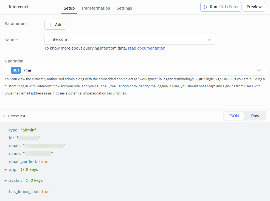Open the Source dropdown chevron
Image resolution: width=270 pixels, height=201 pixels.
(x=209, y=40)
